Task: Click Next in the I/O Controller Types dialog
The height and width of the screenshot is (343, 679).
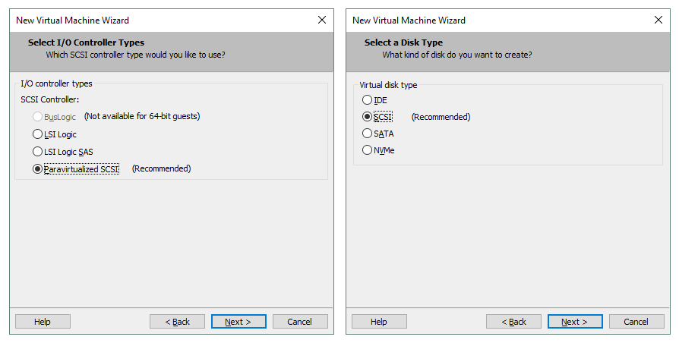Action: pos(238,322)
